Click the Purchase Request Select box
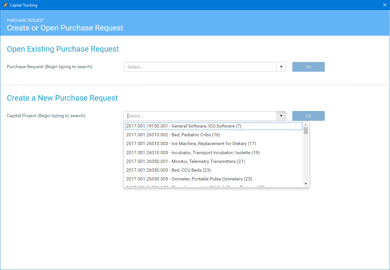The width and height of the screenshot is (390, 270). (200, 67)
